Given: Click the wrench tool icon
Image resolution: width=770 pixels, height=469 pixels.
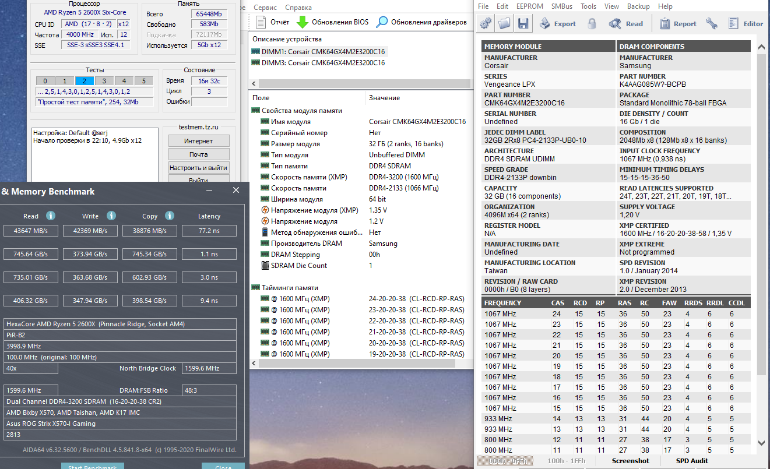Looking at the screenshot, I should (x=711, y=23).
